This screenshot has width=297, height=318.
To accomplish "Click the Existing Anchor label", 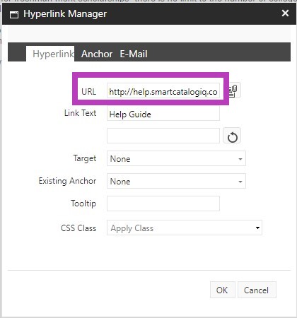I will 67,181.
